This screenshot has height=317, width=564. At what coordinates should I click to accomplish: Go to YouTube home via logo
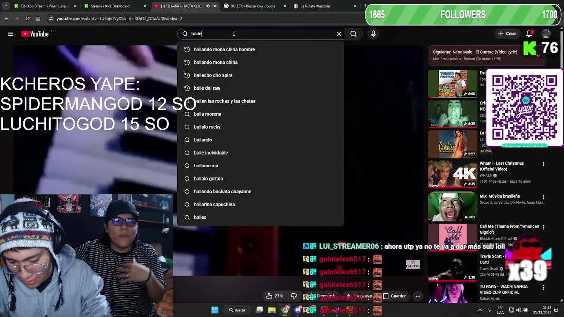pos(35,34)
